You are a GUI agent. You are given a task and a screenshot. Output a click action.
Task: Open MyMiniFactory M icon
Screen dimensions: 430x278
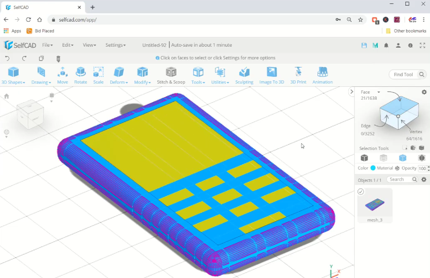375,45
